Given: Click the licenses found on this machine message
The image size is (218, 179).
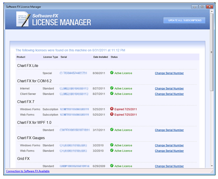Looking at the screenshot, I should tap(70, 50).
